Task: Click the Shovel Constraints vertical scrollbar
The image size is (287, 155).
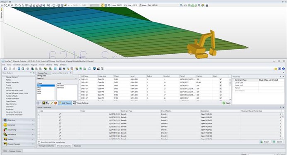Action: tap(283, 126)
